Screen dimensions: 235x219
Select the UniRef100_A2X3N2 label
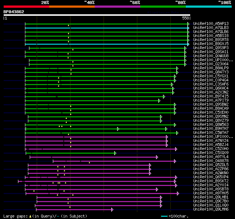[x=211, y=92]
